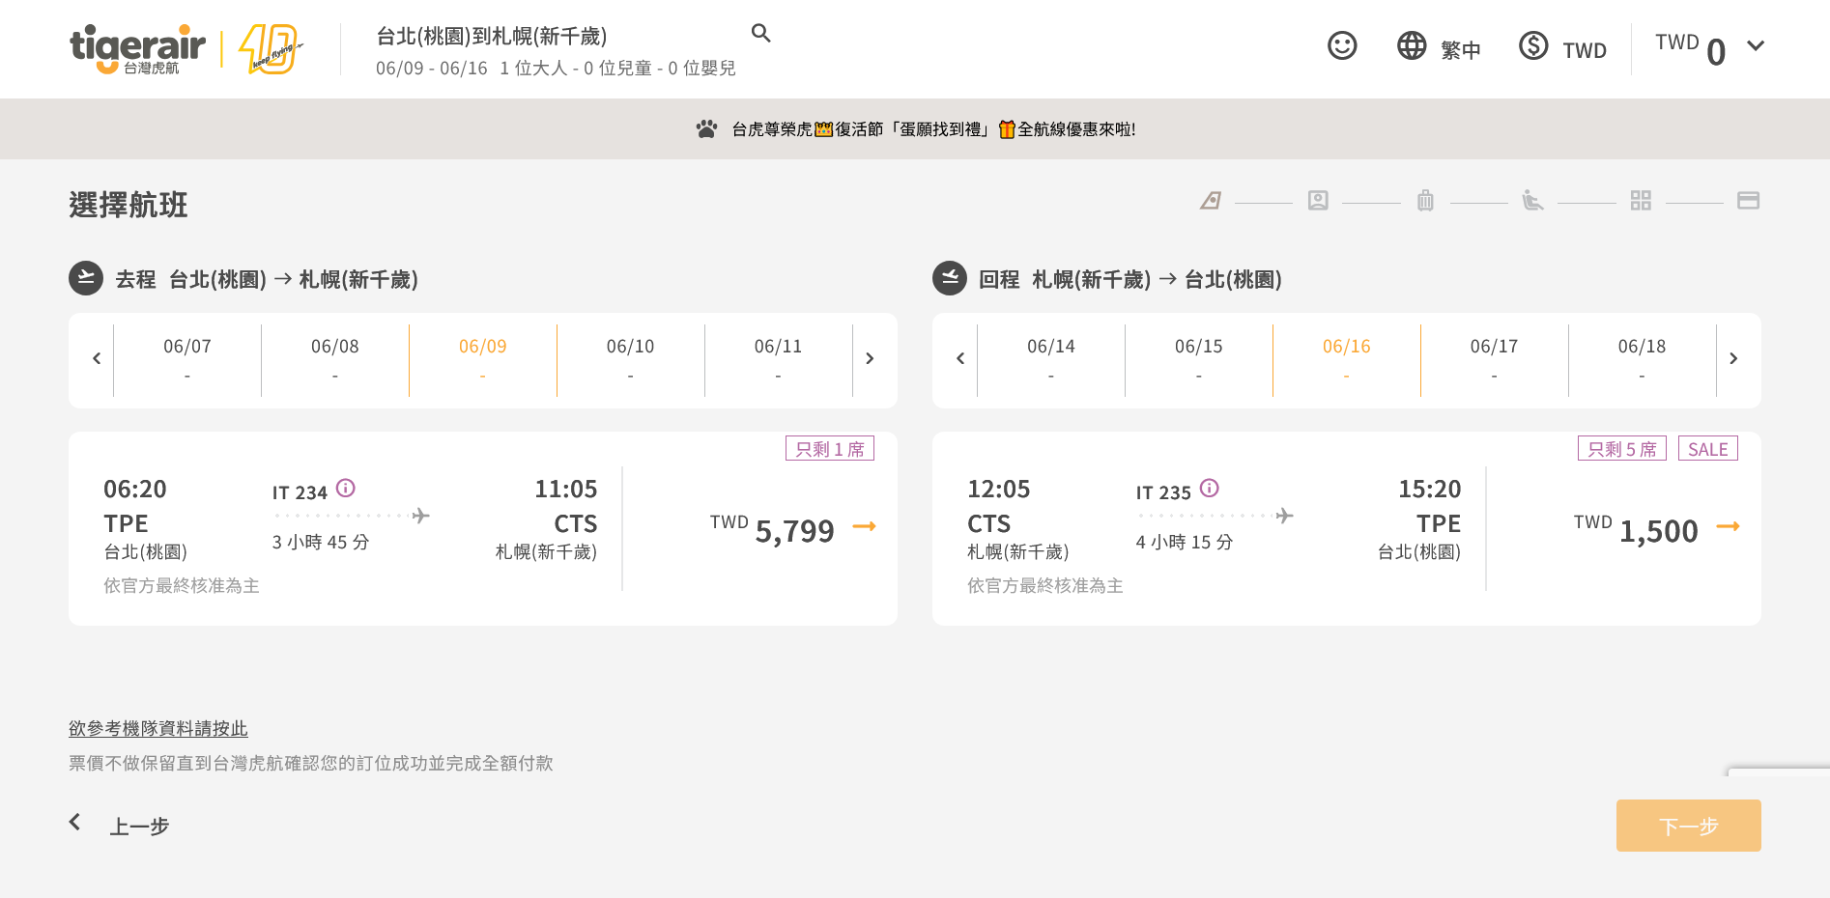Click the dollar currency icon
Screen dimensions: 1830x898
tap(1533, 45)
